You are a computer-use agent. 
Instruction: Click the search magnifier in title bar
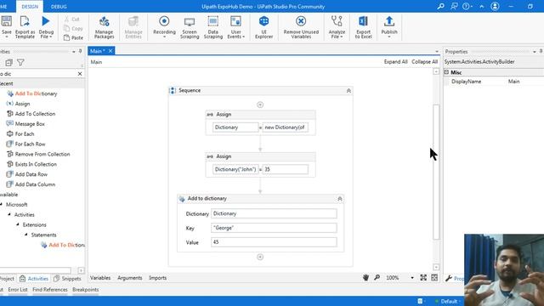(440, 6)
